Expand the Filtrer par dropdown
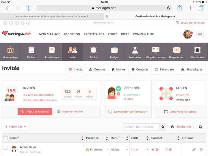The width and height of the screenshot is (208, 156). (16, 127)
